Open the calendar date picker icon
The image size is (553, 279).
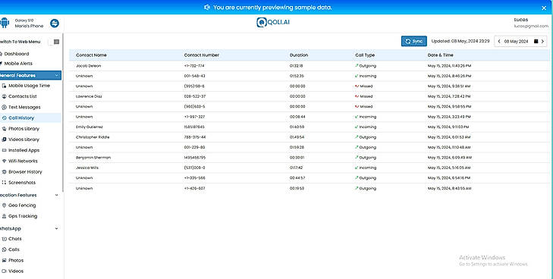536,42
